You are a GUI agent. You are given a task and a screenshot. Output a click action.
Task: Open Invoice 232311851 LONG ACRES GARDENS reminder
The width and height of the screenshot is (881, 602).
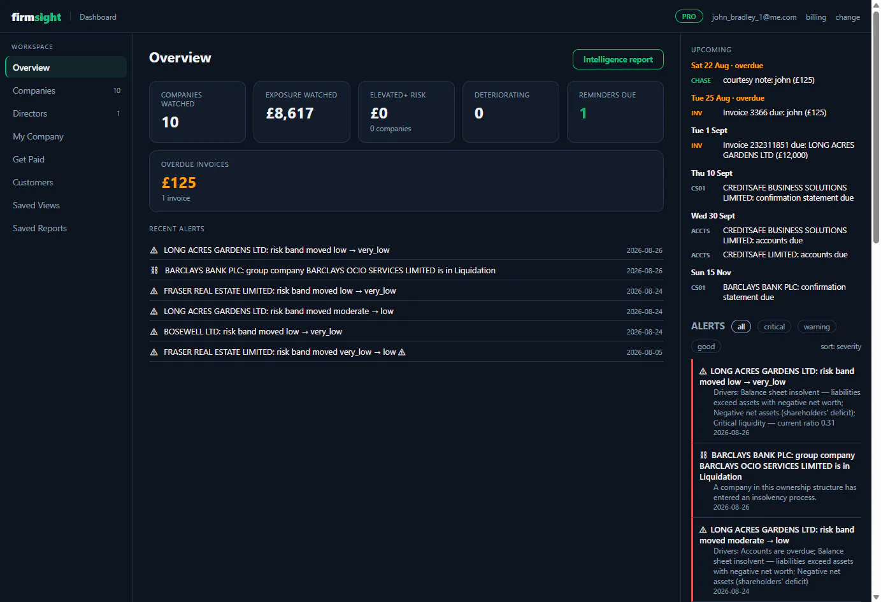pos(776,150)
